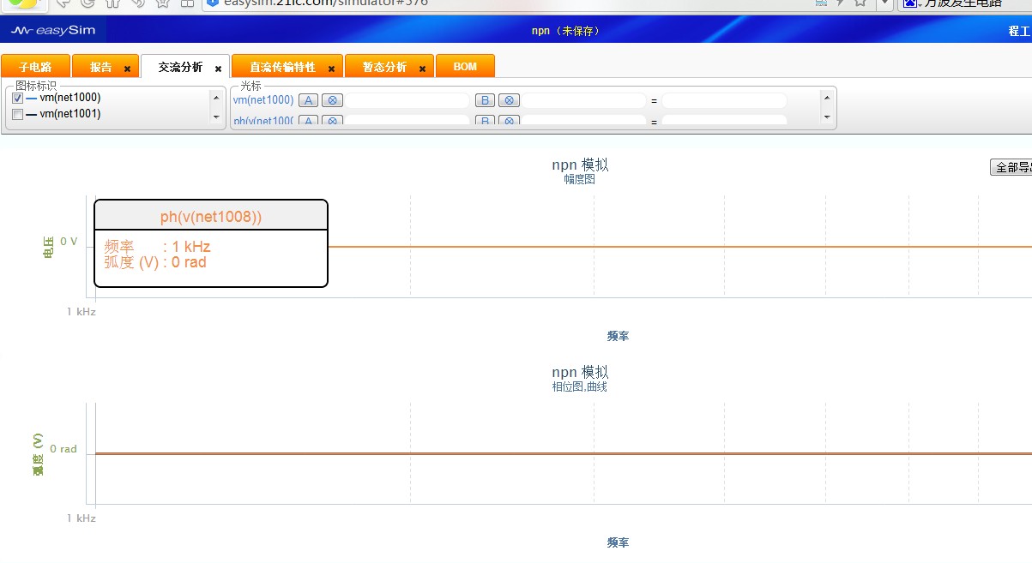Click the npn（未保存）project title
Image resolution: width=1032 pixels, height=563 pixels.
click(x=566, y=31)
